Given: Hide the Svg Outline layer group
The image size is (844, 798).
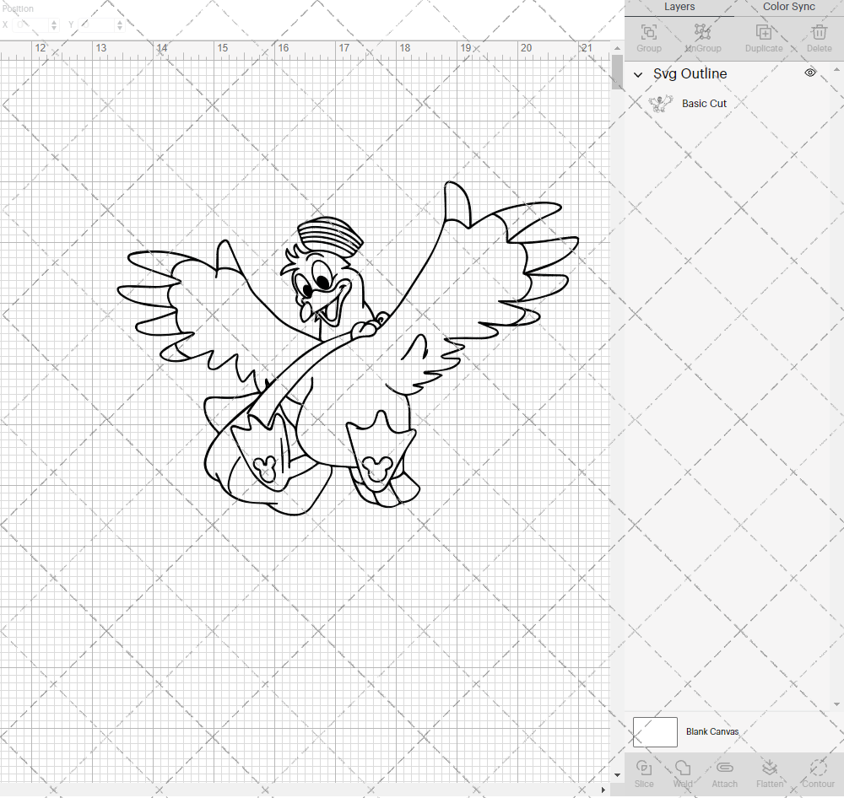Looking at the screenshot, I should pos(810,73).
